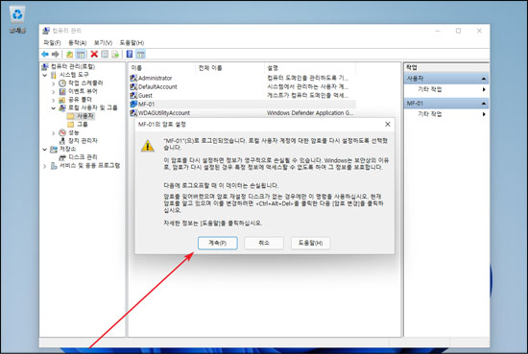This screenshot has width=528, height=354.
Task: Toggle the Show/Hide action pane toolbar icon
Action: click(141, 54)
